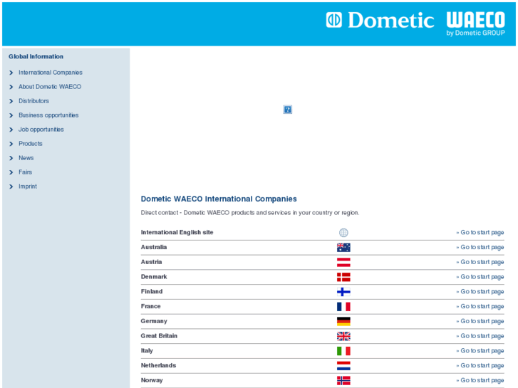
Task: Click chevron next to Job opportunities
Action: coord(11,130)
